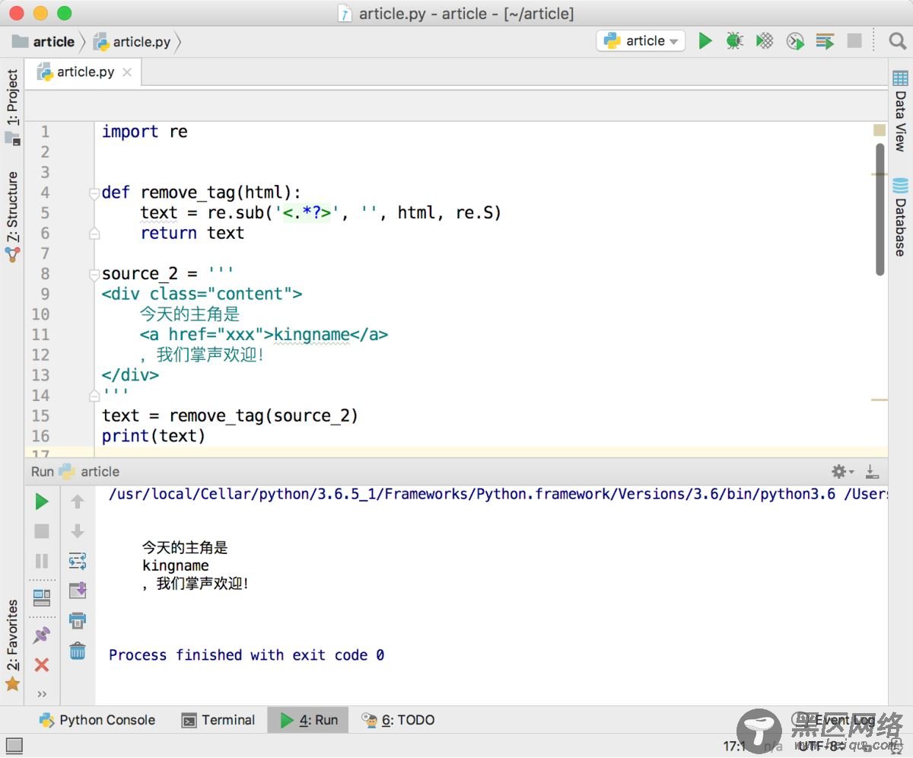Run the article configuration from the toolbar
Image resolution: width=913 pixels, height=758 pixels.
pos(705,41)
